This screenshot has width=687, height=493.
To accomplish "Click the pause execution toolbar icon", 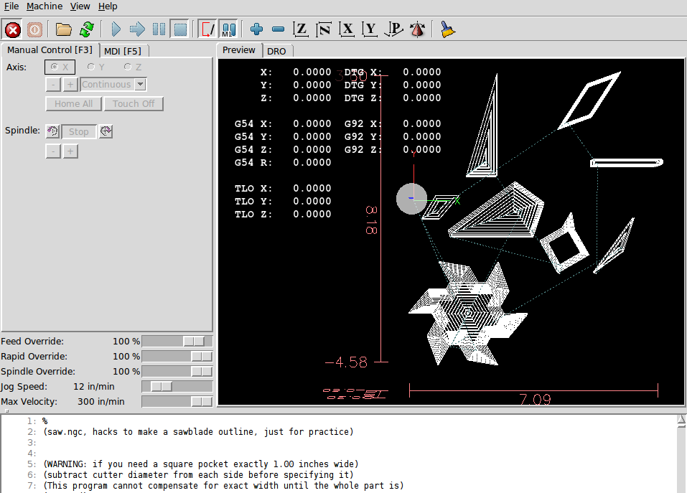I will (x=159, y=29).
